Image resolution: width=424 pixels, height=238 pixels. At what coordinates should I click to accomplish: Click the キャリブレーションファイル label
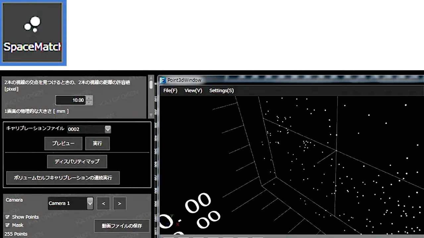click(35, 128)
